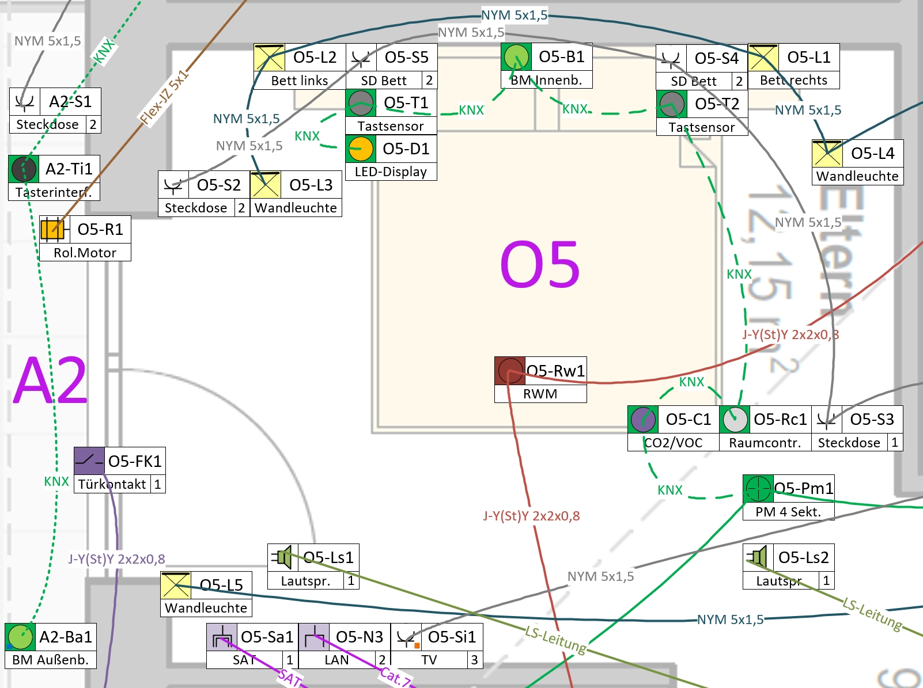
Task: Click the O5-L4 Wandleuchte lamp icon
Action: [827, 154]
